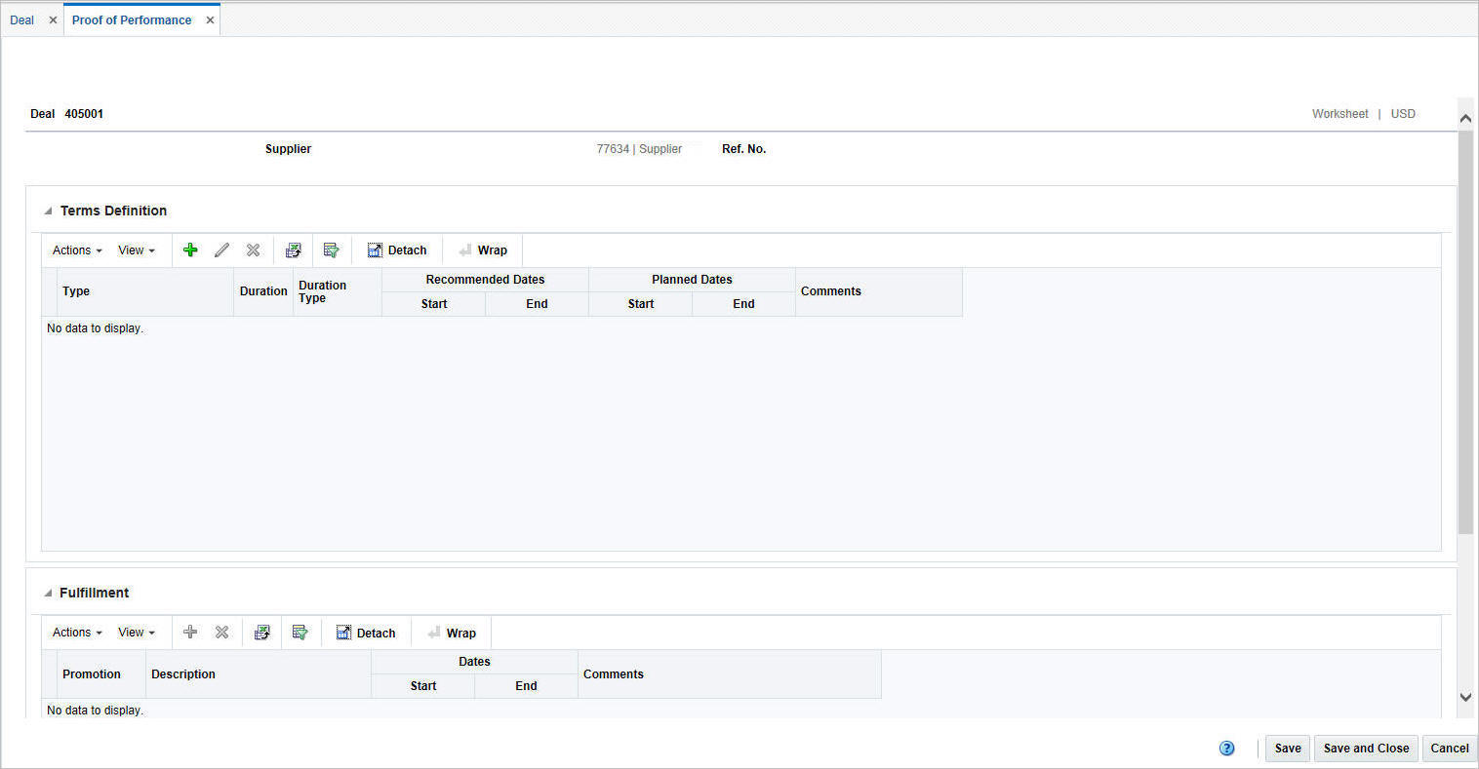Add a new Terms Definition row
1479x769 pixels.
click(190, 250)
